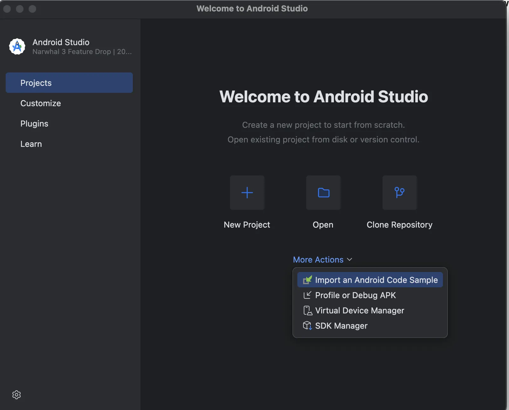The image size is (509, 410).
Task: Collapse the More Actions dropdown
Action: pyautogui.click(x=322, y=260)
